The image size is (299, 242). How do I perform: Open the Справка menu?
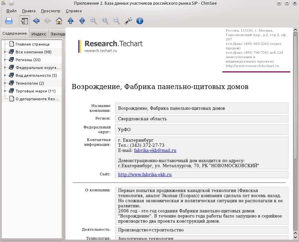(74, 11)
